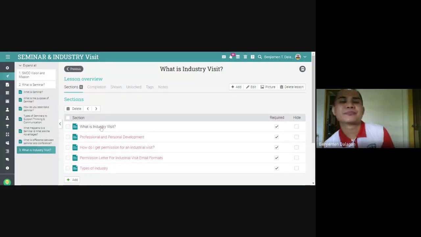Toggle Required for Permission Letter row
Image resolution: width=421 pixels, height=237 pixels.
277,158
